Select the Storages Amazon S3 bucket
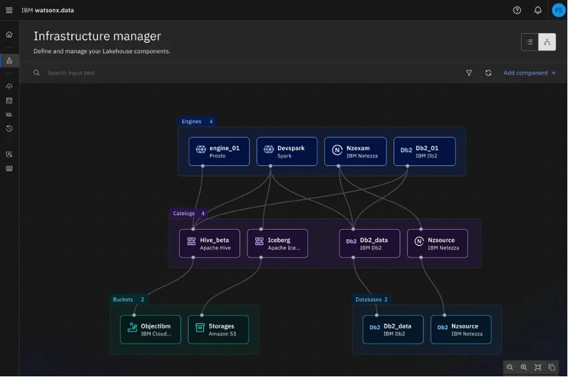 click(219, 330)
